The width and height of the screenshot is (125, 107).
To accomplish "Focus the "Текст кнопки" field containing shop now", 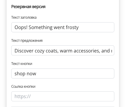I will 63,74.
